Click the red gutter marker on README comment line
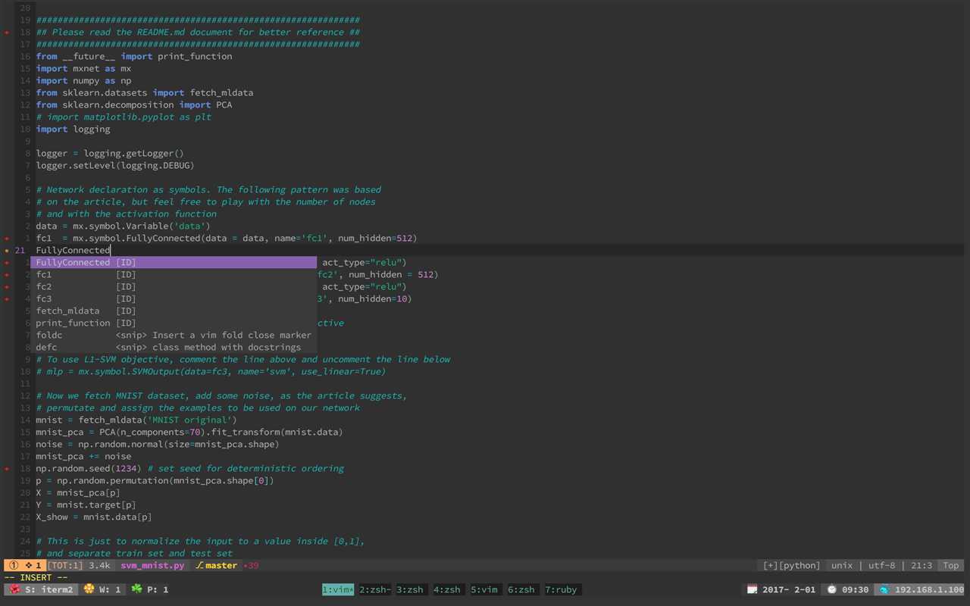This screenshot has width=970, height=606. [x=7, y=33]
